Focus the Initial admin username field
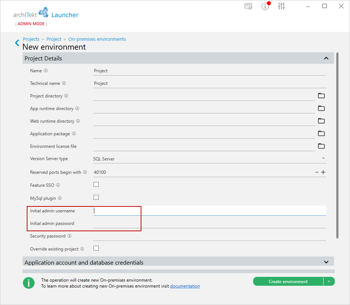Screen dimensions: 350x305 (x=210, y=211)
